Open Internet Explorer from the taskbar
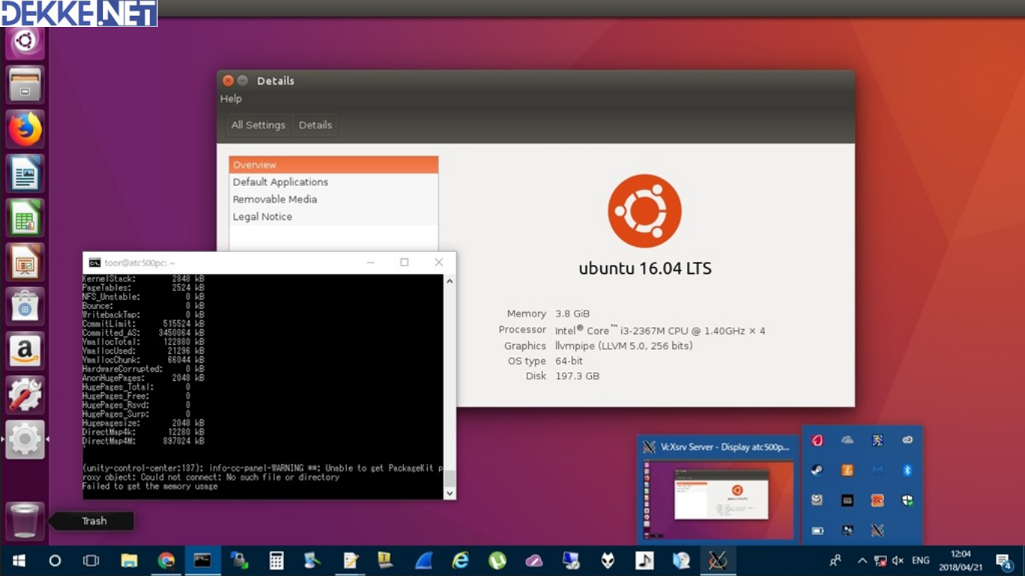 click(460, 561)
